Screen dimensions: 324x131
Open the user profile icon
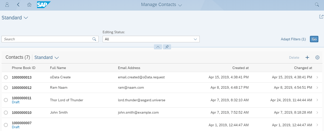point(7,5)
